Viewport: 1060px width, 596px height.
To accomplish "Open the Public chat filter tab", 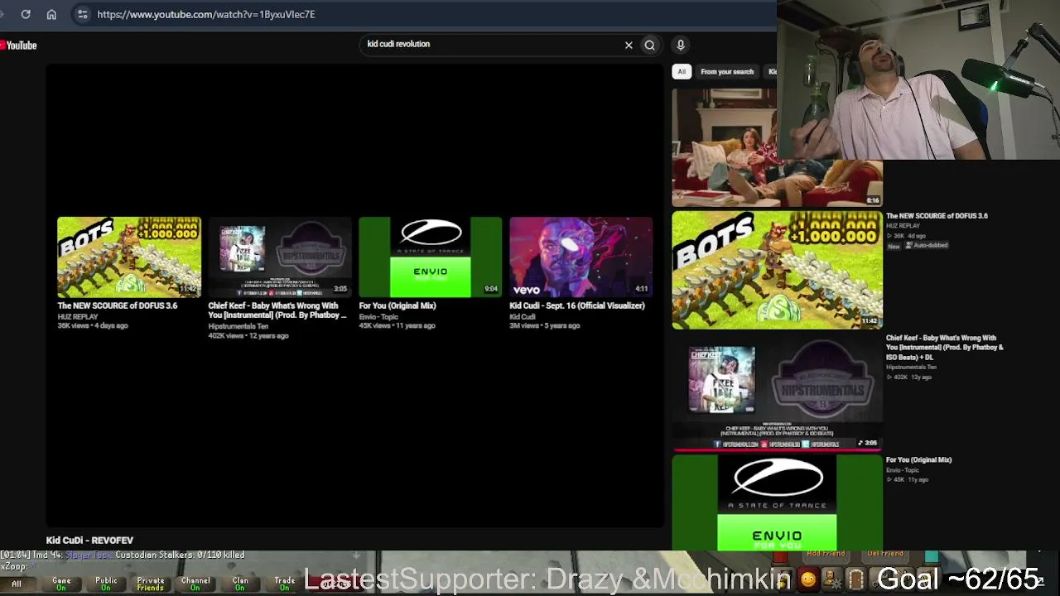I will (x=106, y=584).
